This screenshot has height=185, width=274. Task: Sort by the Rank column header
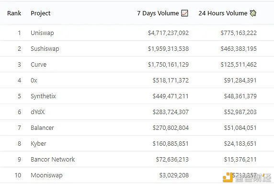[14, 13]
